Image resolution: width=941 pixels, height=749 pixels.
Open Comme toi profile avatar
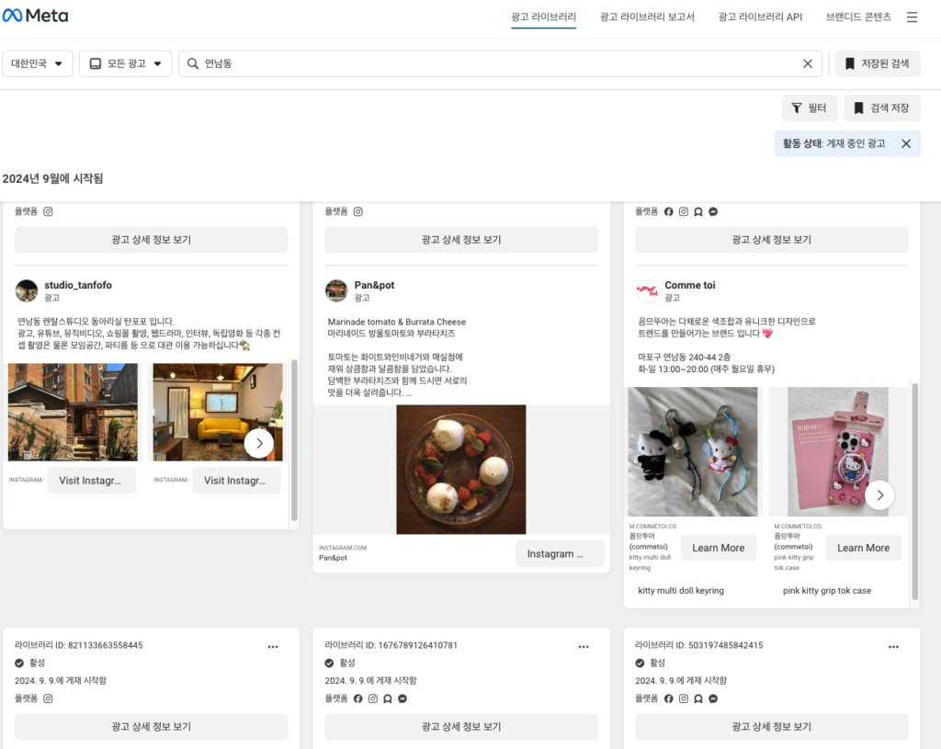click(x=647, y=290)
